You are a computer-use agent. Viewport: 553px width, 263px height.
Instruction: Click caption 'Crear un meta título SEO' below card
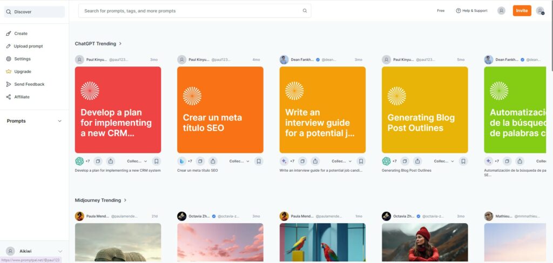coord(198,170)
